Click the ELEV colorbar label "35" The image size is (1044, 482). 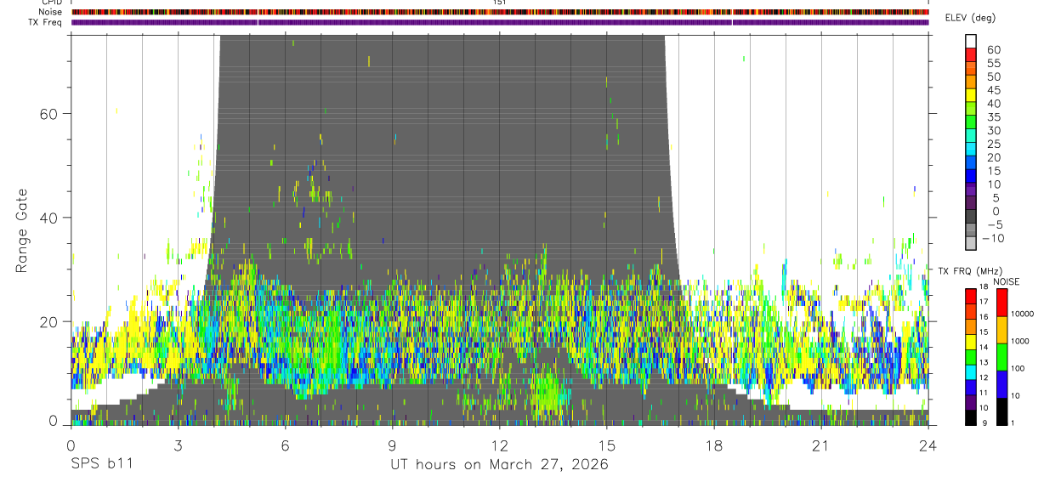(x=993, y=117)
